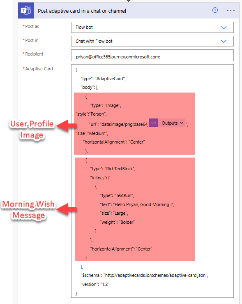Click the action title 'Post adaptive card in a chat or channel'
This screenshot has width=242, height=304.
pyautogui.click(x=82, y=11)
